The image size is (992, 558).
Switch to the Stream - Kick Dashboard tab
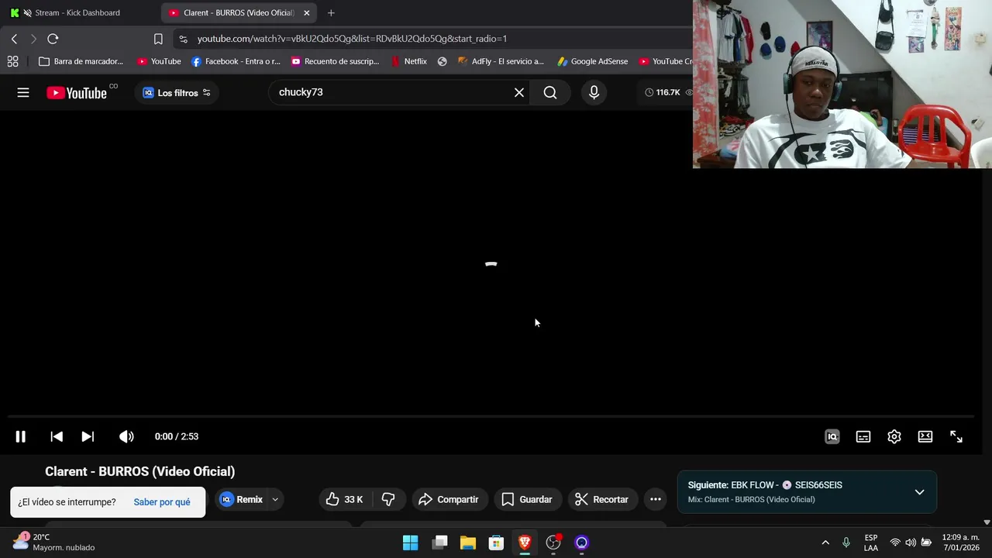76,12
